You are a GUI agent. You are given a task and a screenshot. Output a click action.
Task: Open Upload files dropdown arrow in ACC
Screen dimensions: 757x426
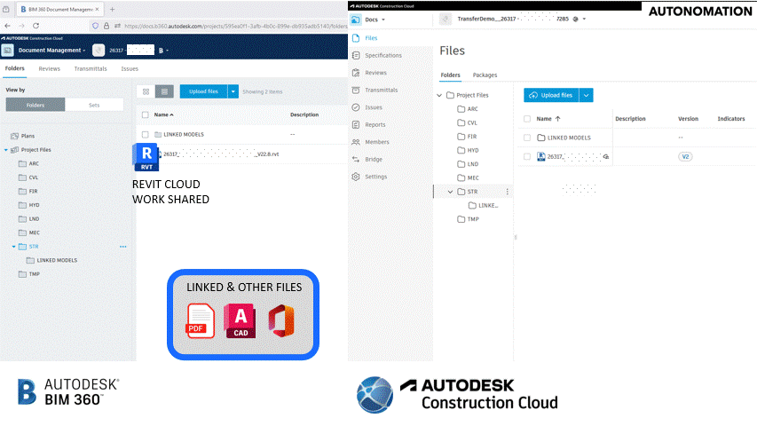pyautogui.click(x=586, y=95)
